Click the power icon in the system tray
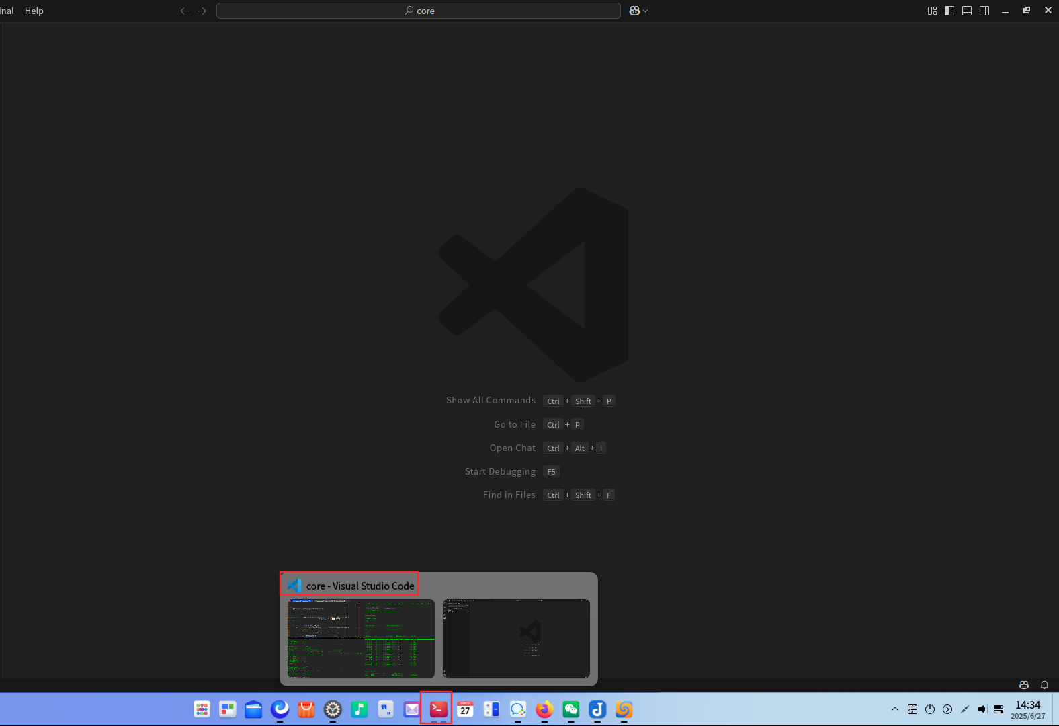The image size is (1059, 726). 930,709
